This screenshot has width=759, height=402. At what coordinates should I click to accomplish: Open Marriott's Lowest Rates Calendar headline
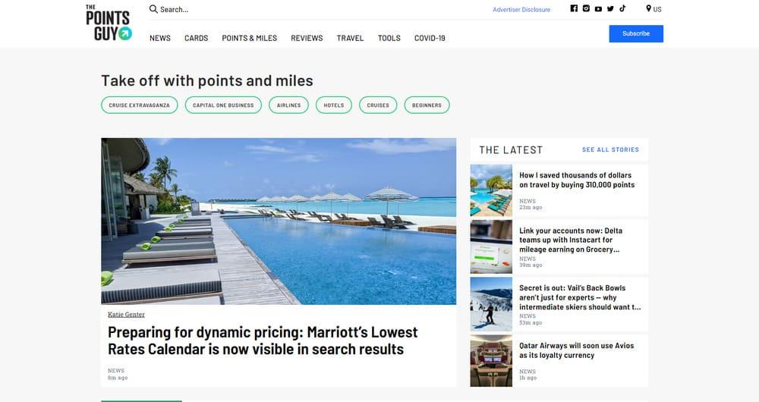click(263, 341)
